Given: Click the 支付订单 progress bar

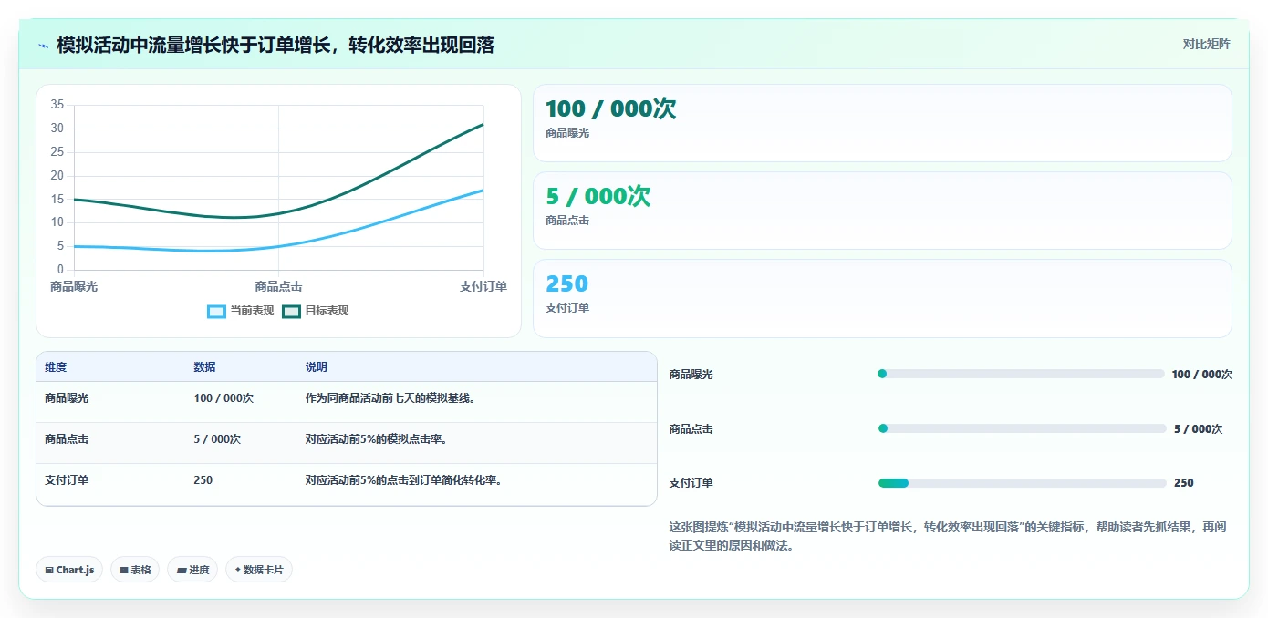Looking at the screenshot, I should pyautogui.click(x=1022, y=483).
